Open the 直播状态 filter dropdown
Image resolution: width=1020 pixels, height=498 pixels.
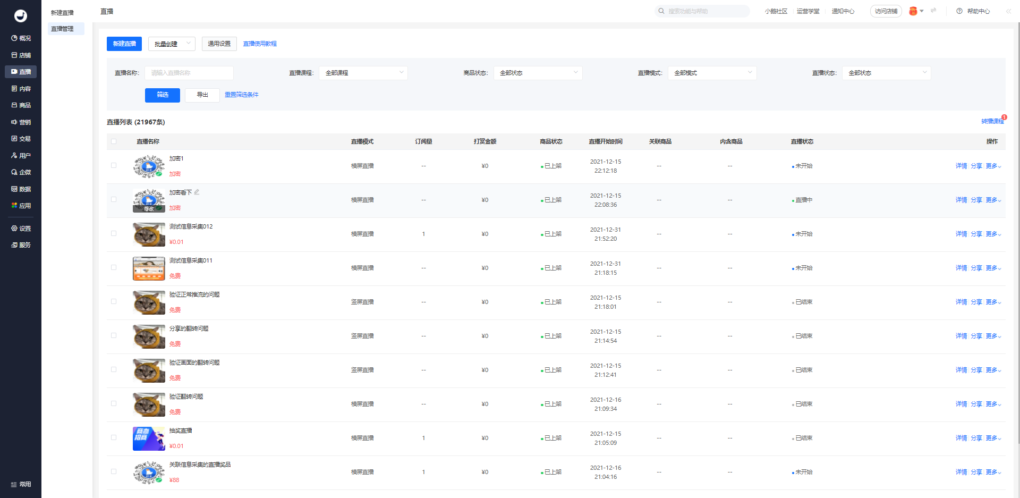pos(886,73)
